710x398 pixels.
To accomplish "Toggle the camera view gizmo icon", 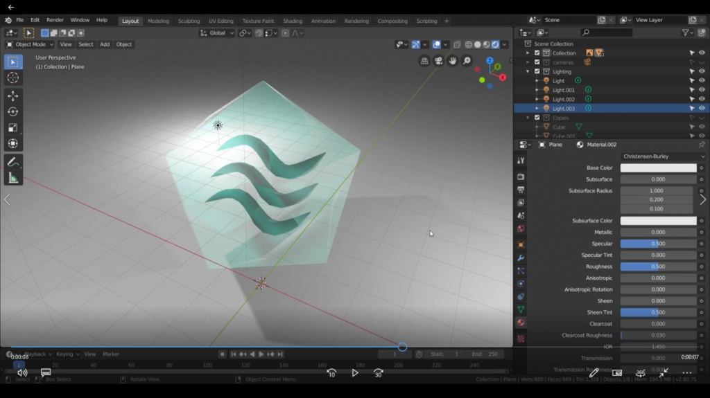I will click(x=438, y=61).
